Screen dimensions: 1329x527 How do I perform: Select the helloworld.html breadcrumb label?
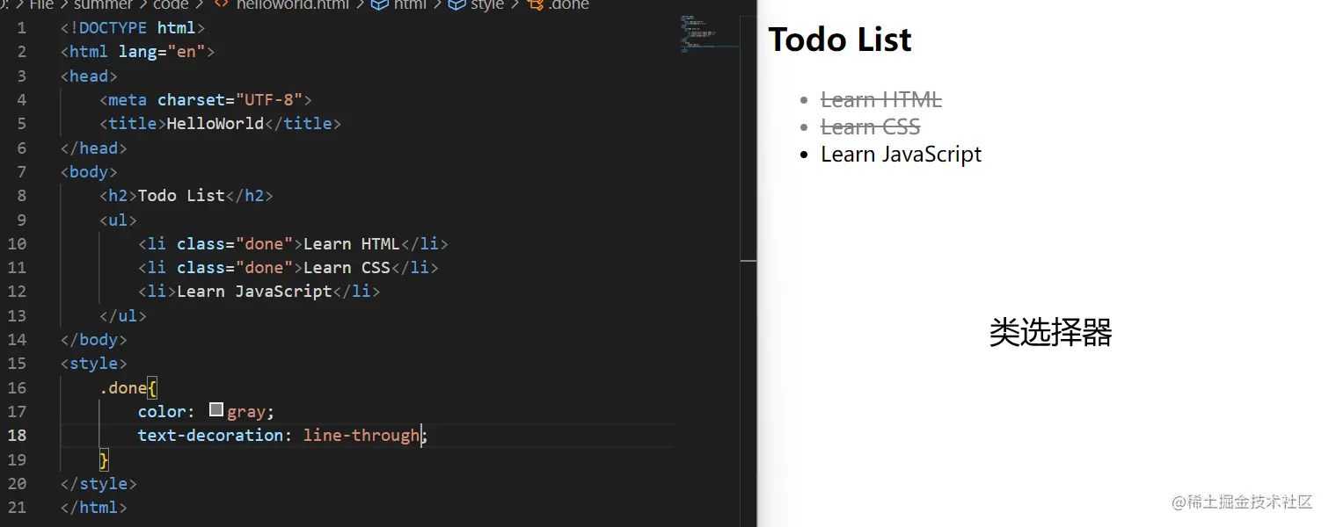(x=292, y=4)
